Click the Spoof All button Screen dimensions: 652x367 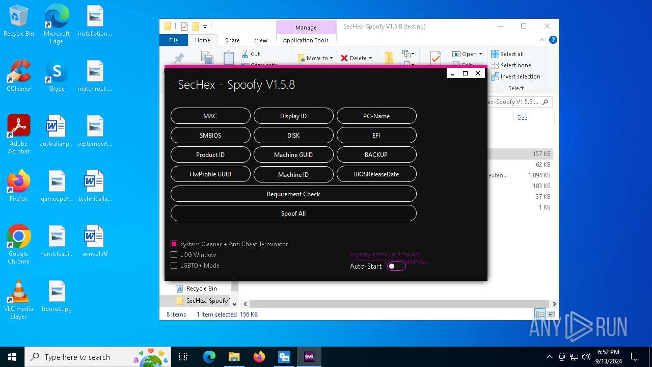pos(293,213)
